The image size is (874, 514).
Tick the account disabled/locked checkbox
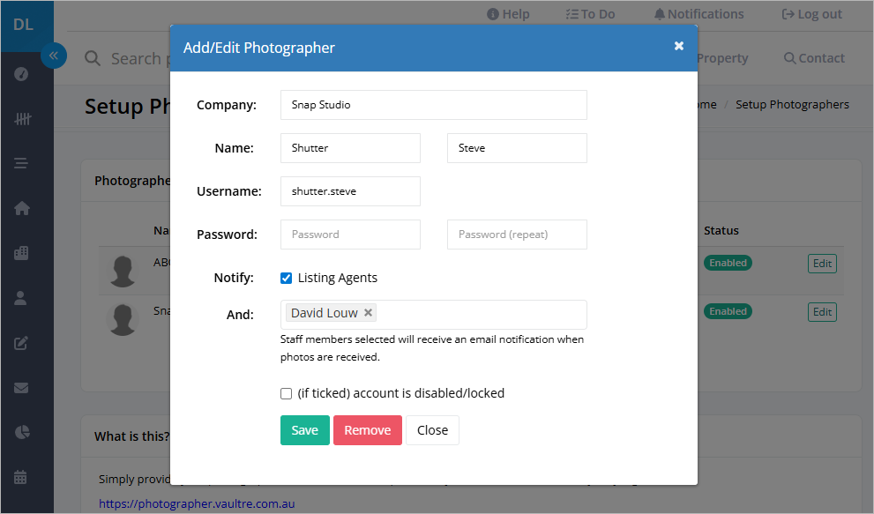pyautogui.click(x=286, y=393)
